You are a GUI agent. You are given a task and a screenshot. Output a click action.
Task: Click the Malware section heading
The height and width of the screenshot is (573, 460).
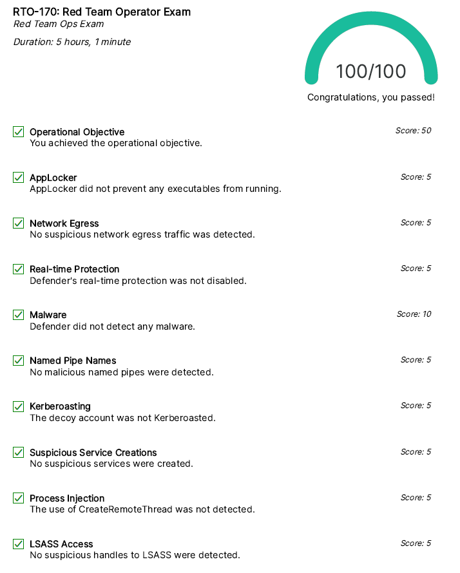click(x=48, y=315)
